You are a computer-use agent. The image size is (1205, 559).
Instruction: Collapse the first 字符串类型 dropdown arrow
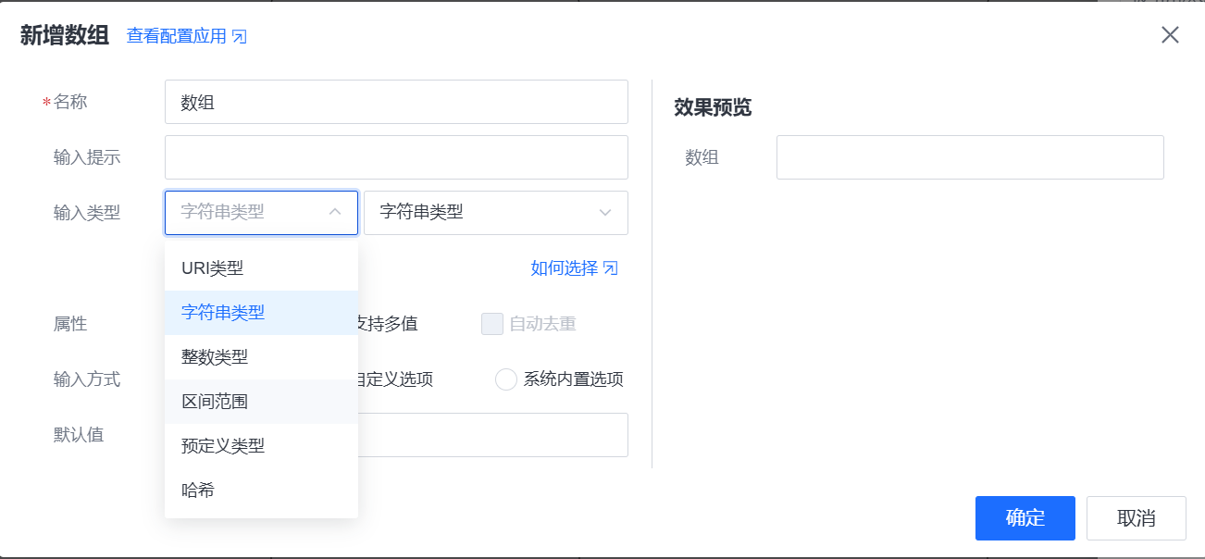click(x=335, y=213)
